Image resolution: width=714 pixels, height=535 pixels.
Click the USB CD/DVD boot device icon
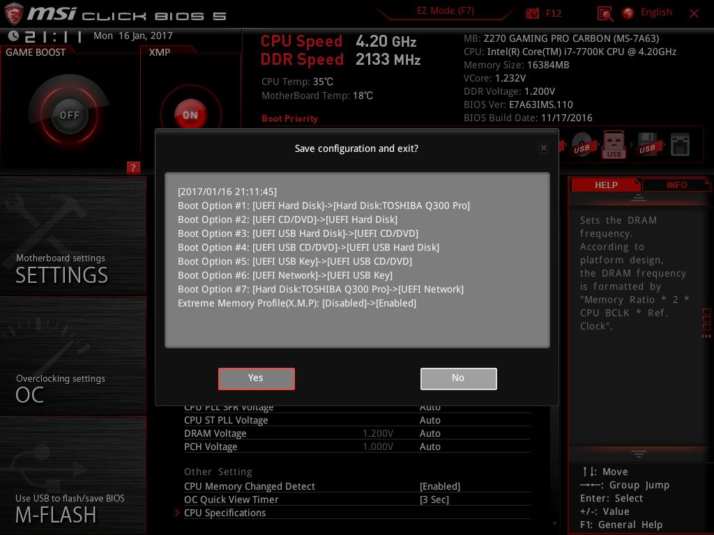(582, 145)
